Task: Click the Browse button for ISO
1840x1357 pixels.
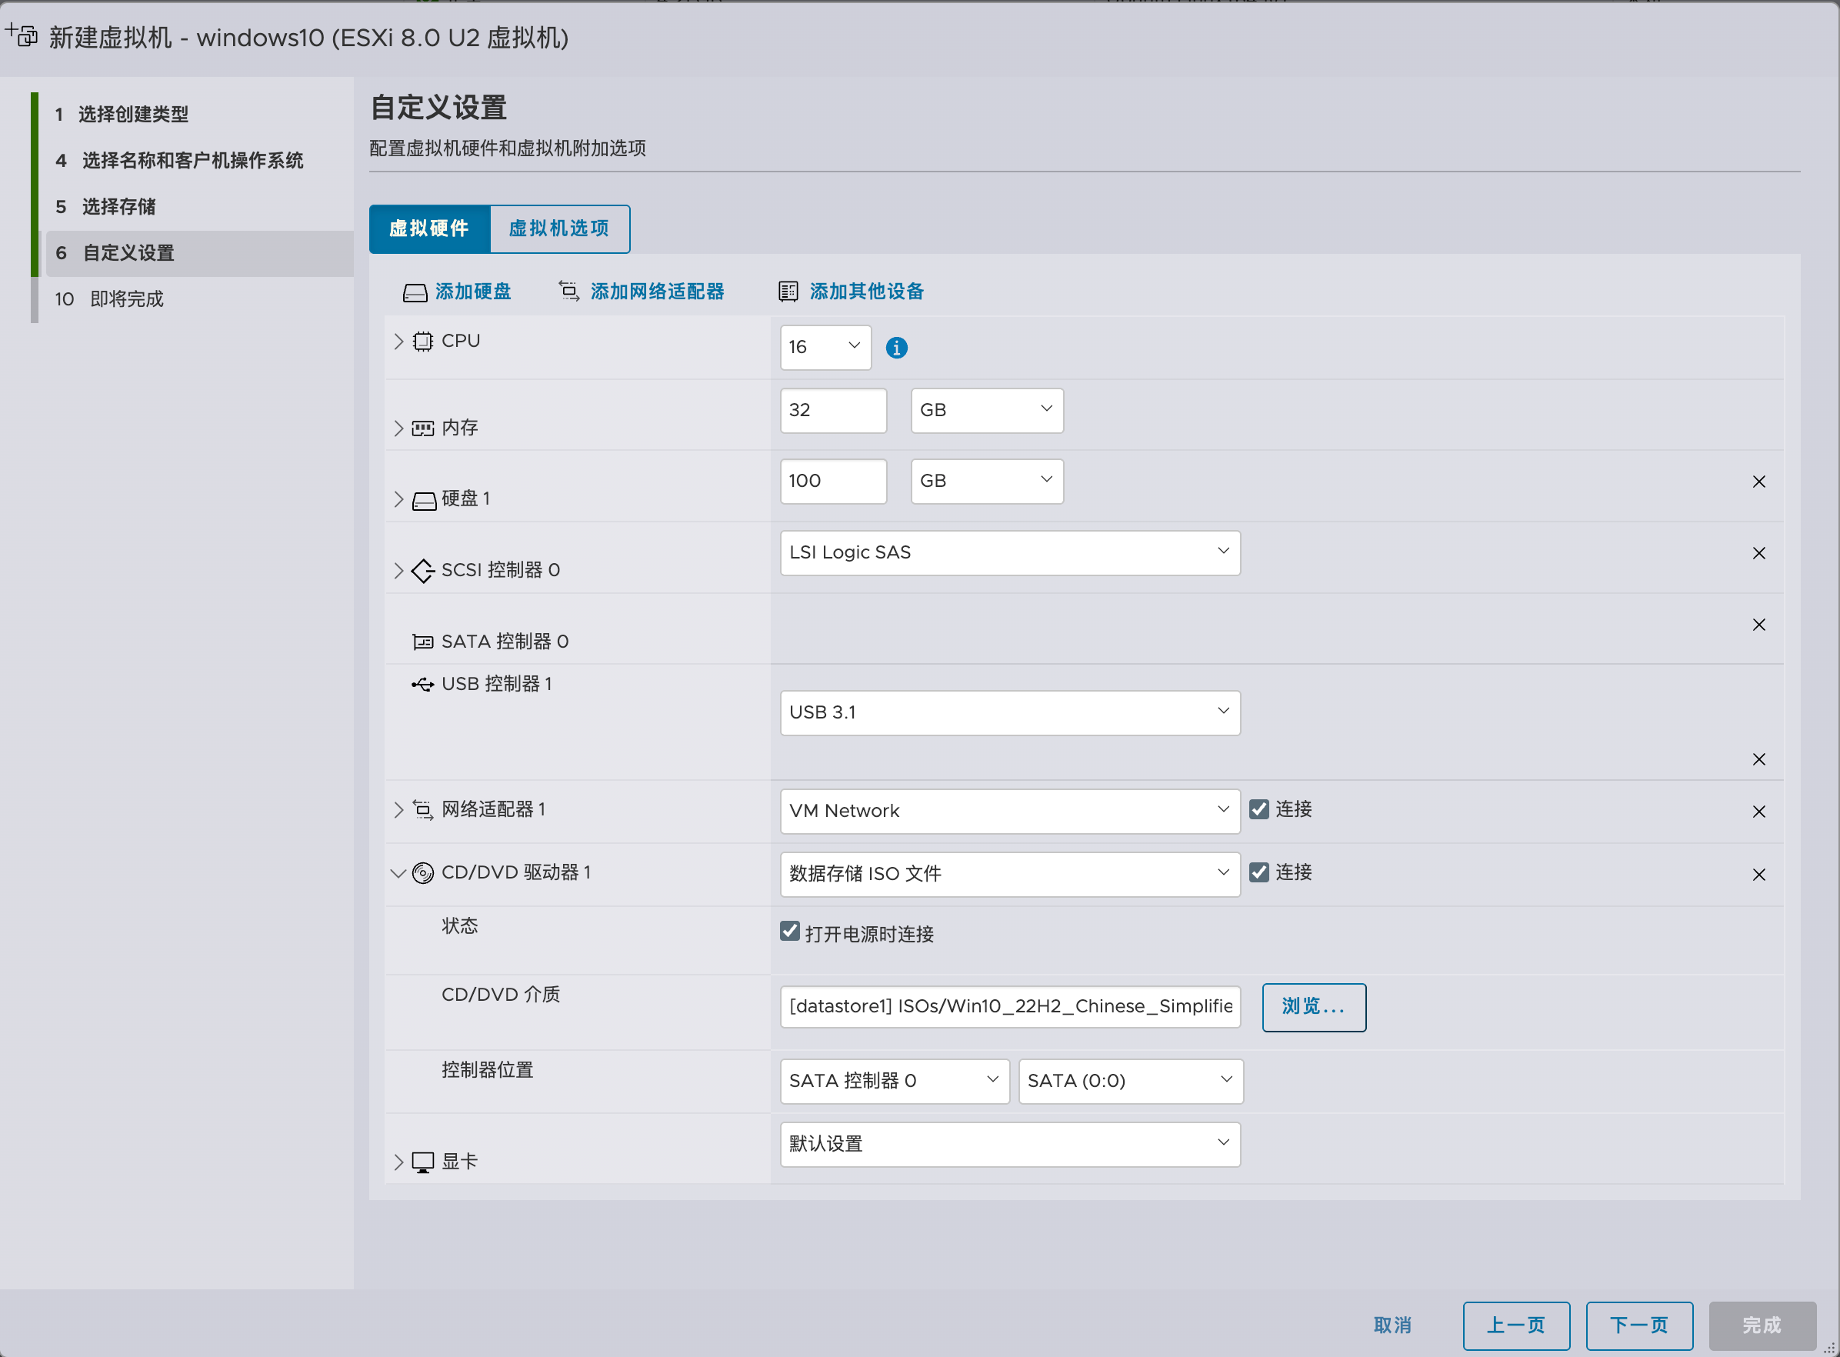Action: click(x=1312, y=1007)
